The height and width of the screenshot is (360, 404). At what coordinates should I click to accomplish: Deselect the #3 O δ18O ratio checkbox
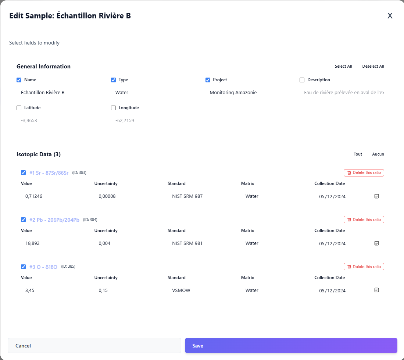pyautogui.click(x=23, y=267)
